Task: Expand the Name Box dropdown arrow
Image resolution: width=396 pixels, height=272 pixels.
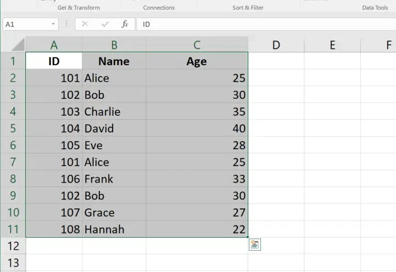Action: point(53,24)
